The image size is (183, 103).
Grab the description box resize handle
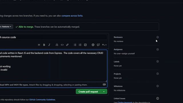pos(106,81)
